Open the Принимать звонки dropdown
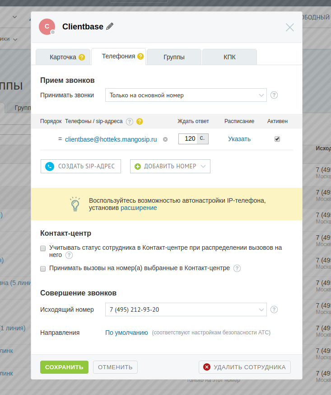Screen dimensions: 331x395 (186, 95)
